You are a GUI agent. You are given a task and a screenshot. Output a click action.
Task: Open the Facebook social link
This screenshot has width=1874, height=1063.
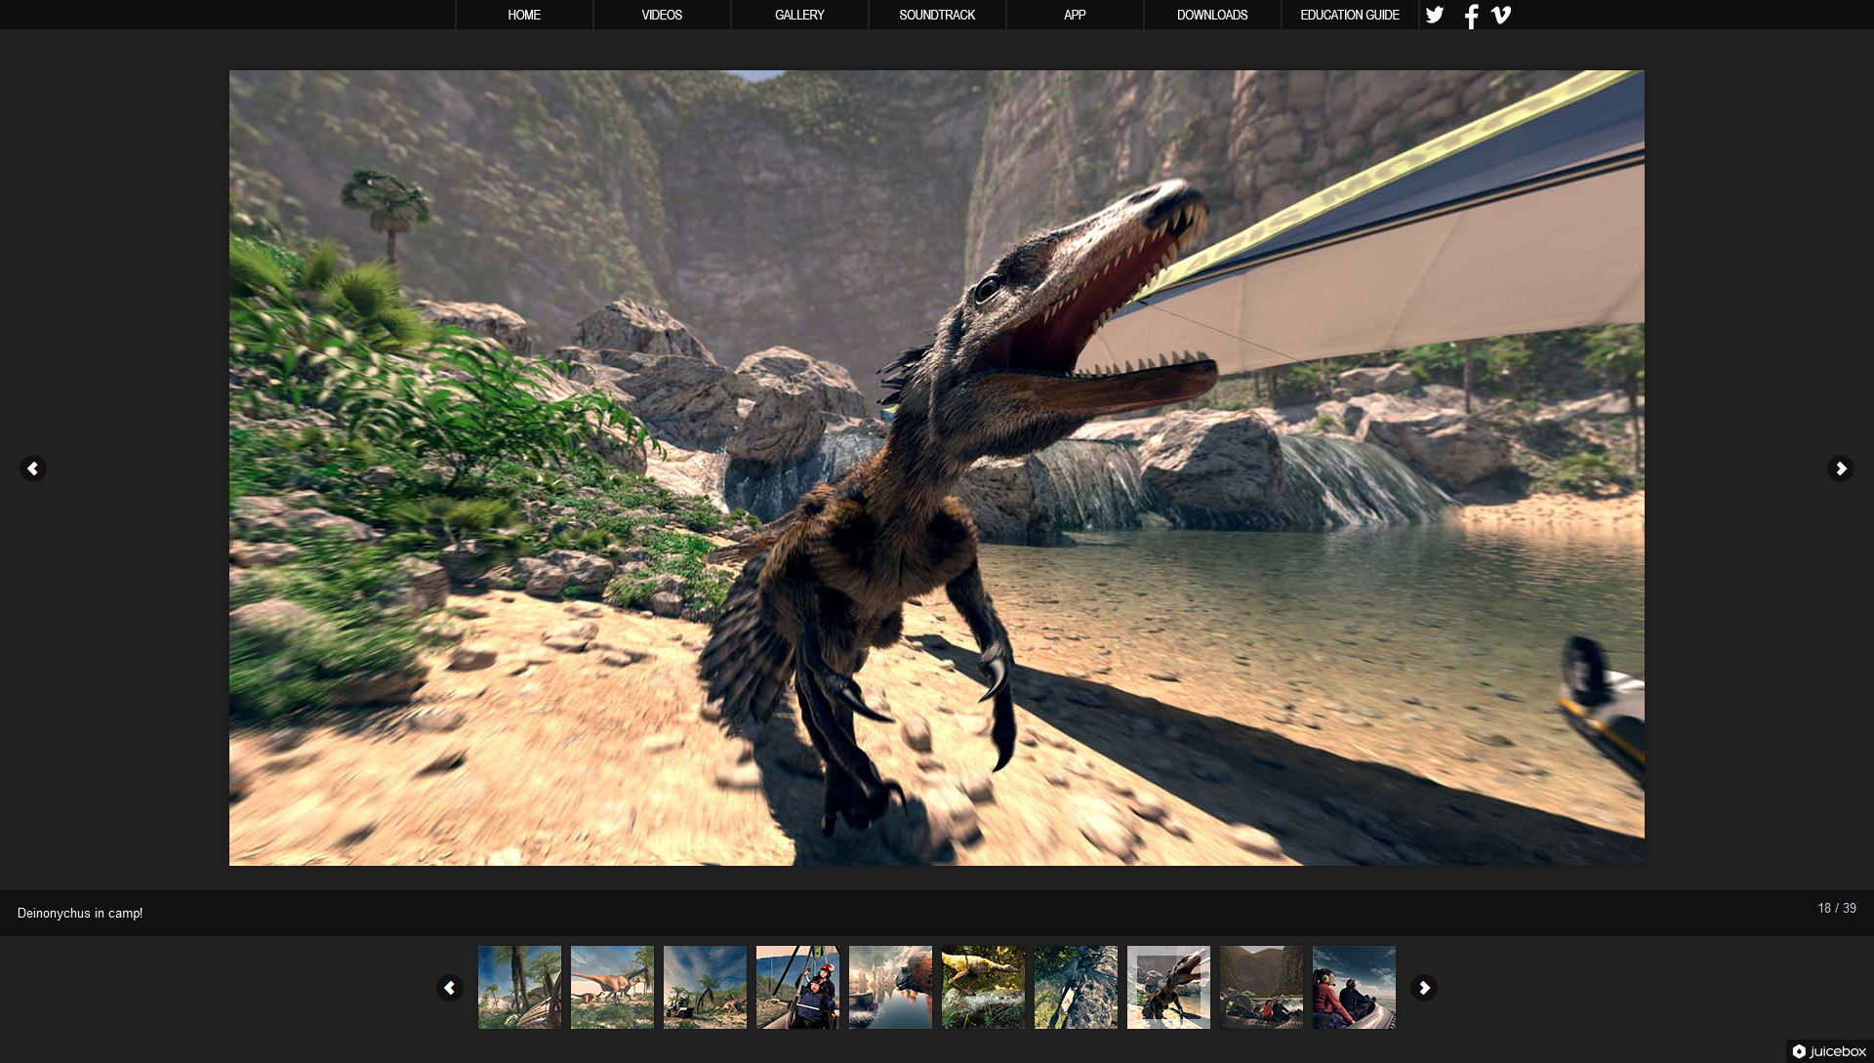1471,16
